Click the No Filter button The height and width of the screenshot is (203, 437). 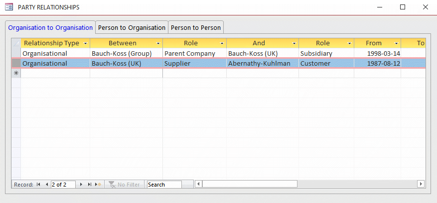(x=124, y=185)
